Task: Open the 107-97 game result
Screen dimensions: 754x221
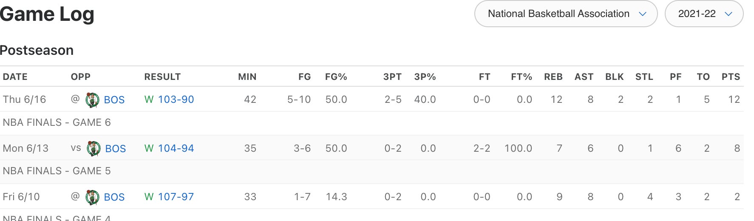Action: click(x=176, y=197)
